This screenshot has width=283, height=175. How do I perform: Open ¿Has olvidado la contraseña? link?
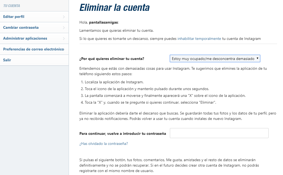[104, 144]
